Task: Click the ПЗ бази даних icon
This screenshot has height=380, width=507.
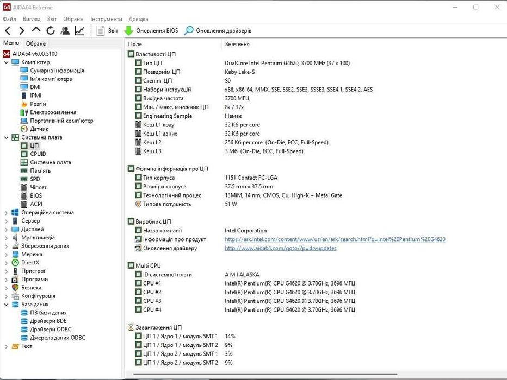Action: (24, 313)
